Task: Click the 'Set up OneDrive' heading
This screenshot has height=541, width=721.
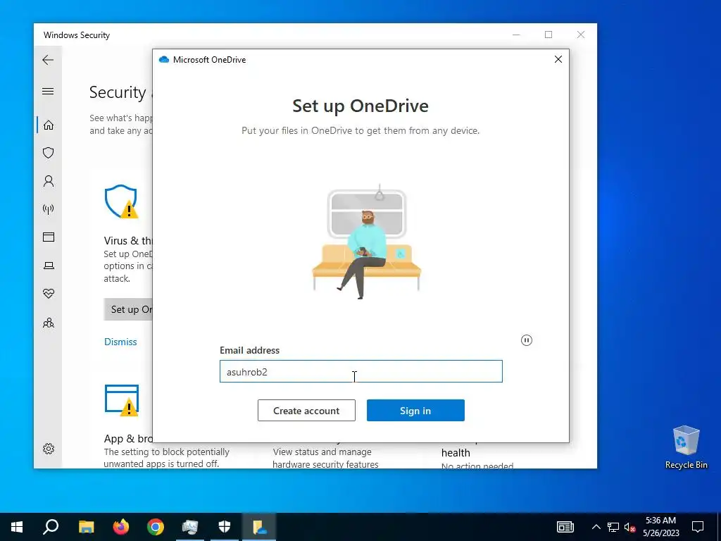Action: coord(360,106)
